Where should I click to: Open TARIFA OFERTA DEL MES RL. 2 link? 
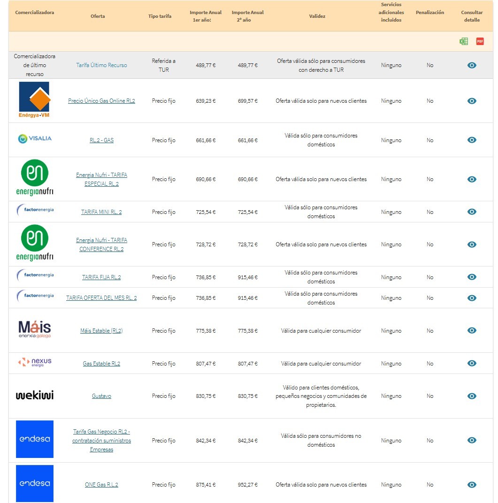coord(101,298)
